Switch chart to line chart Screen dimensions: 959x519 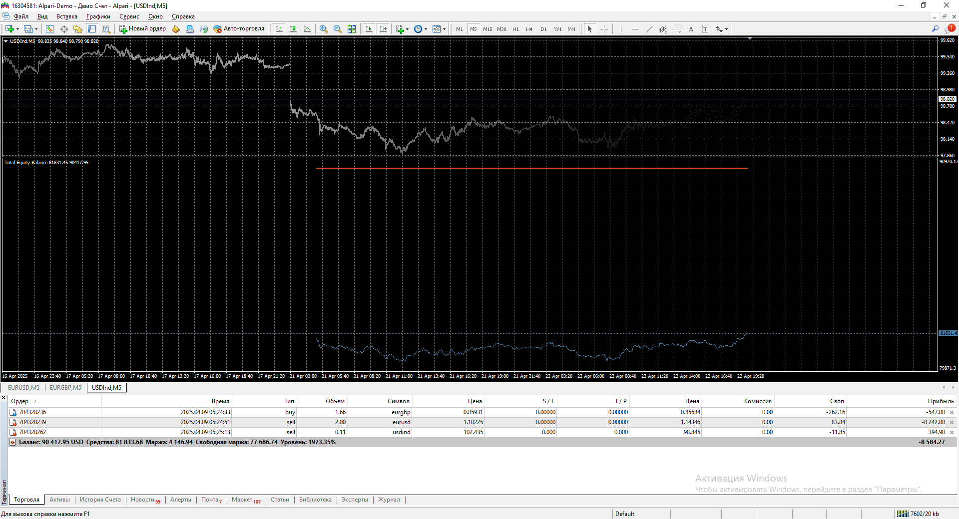coord(307,29)
